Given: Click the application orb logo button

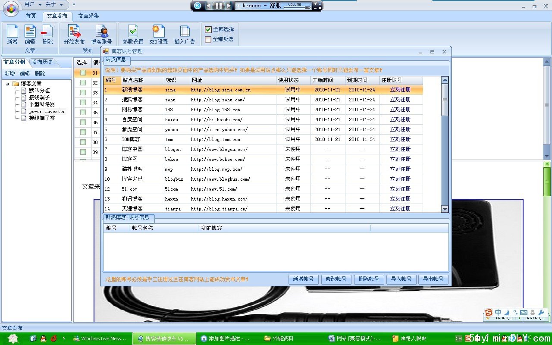Looking at the screenshot, I should [x=11, y=8].
